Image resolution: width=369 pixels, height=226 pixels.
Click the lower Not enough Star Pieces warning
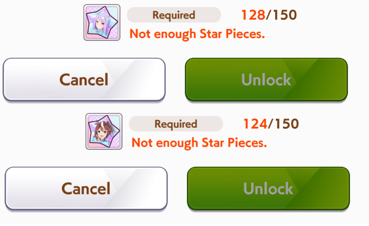coord(199,143)
